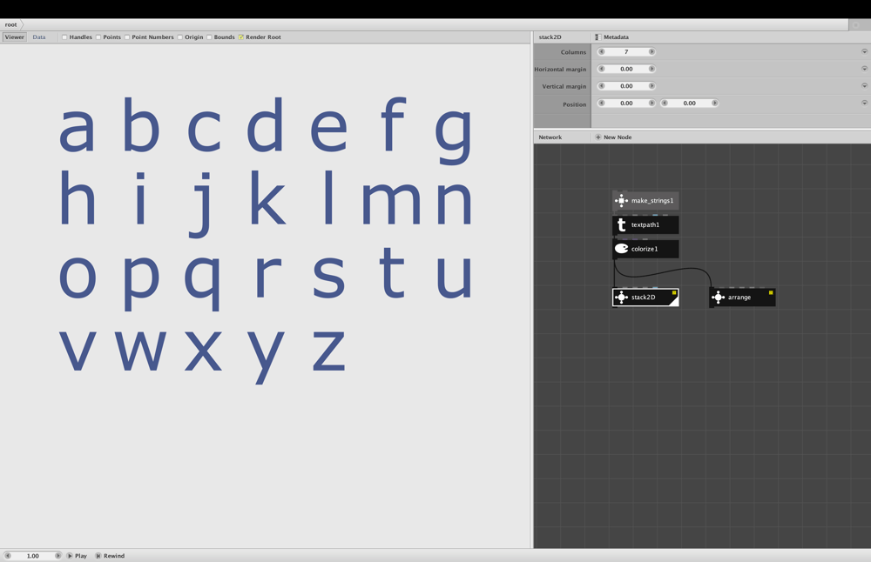Open the Vertical margin parameter dropdown menu

(x=864, y=86)
